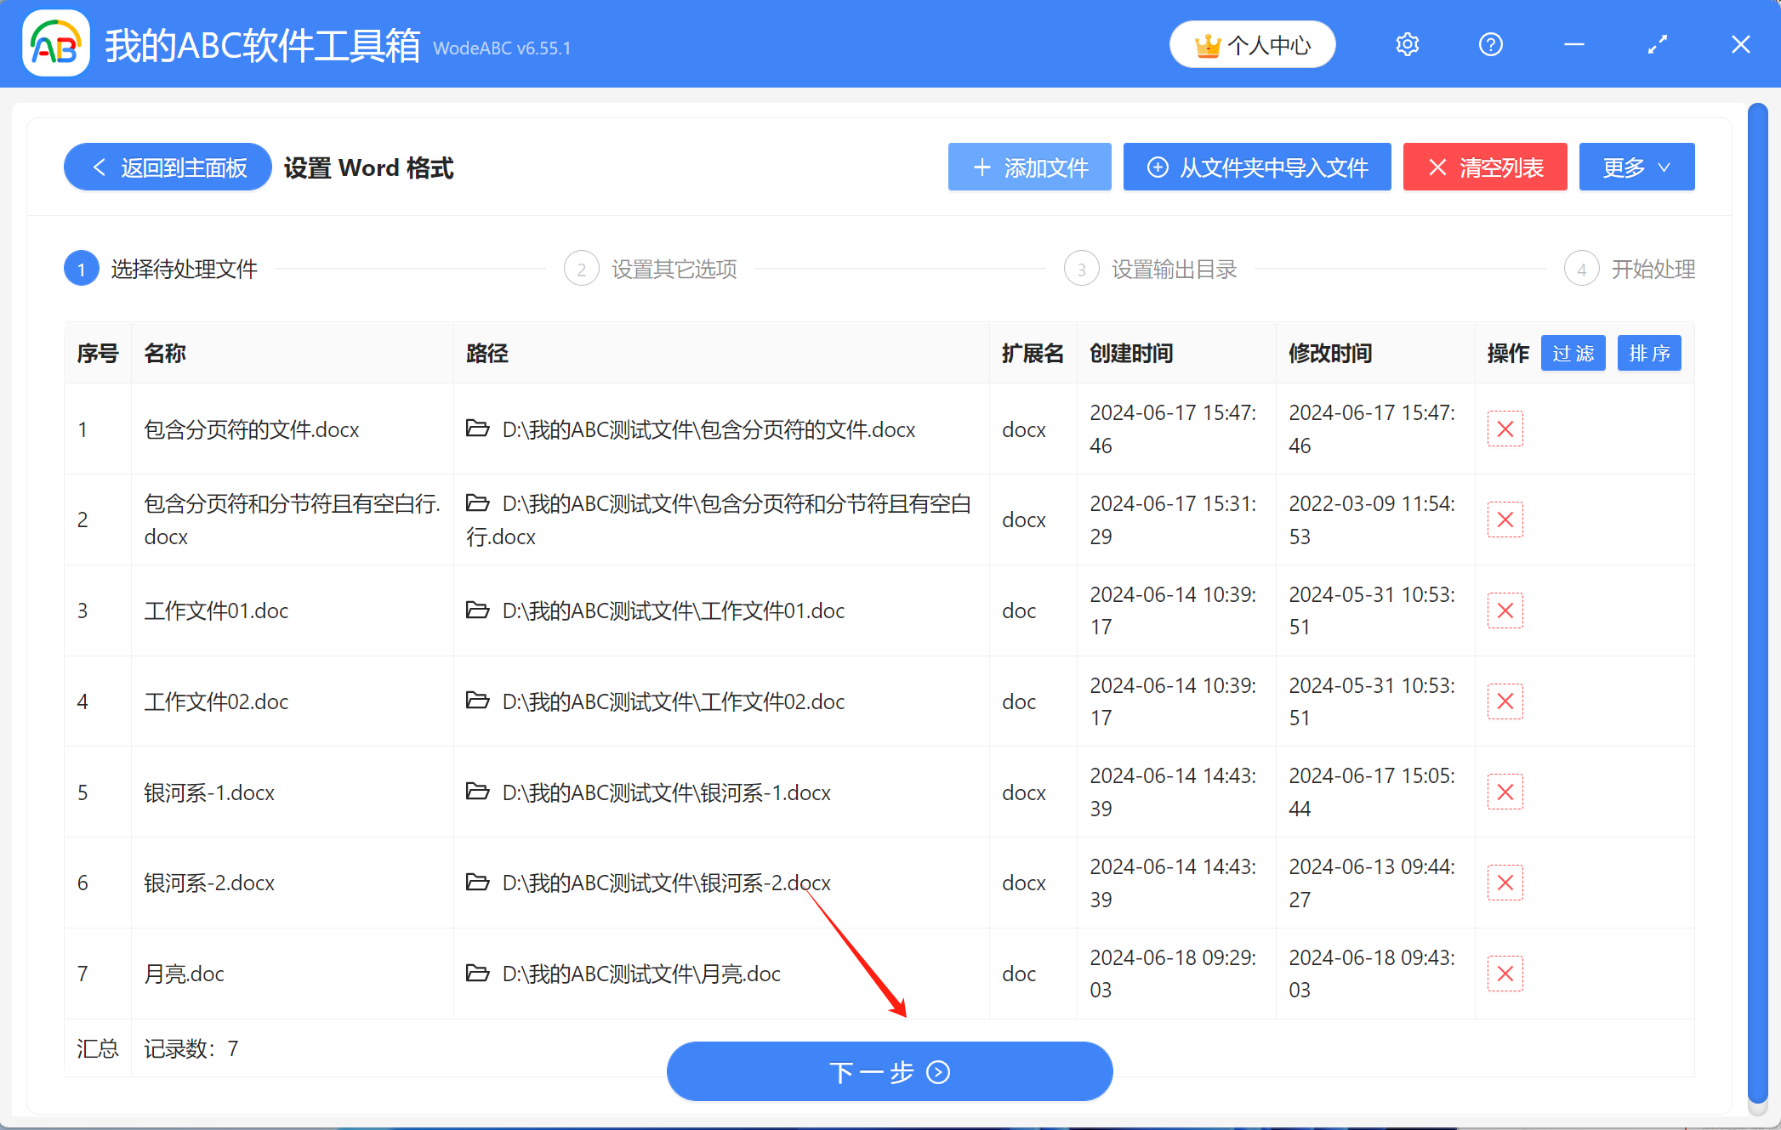Remove 工作文件01.doc using red X
This screenshot has width=1781, height=1130.
1505,610
